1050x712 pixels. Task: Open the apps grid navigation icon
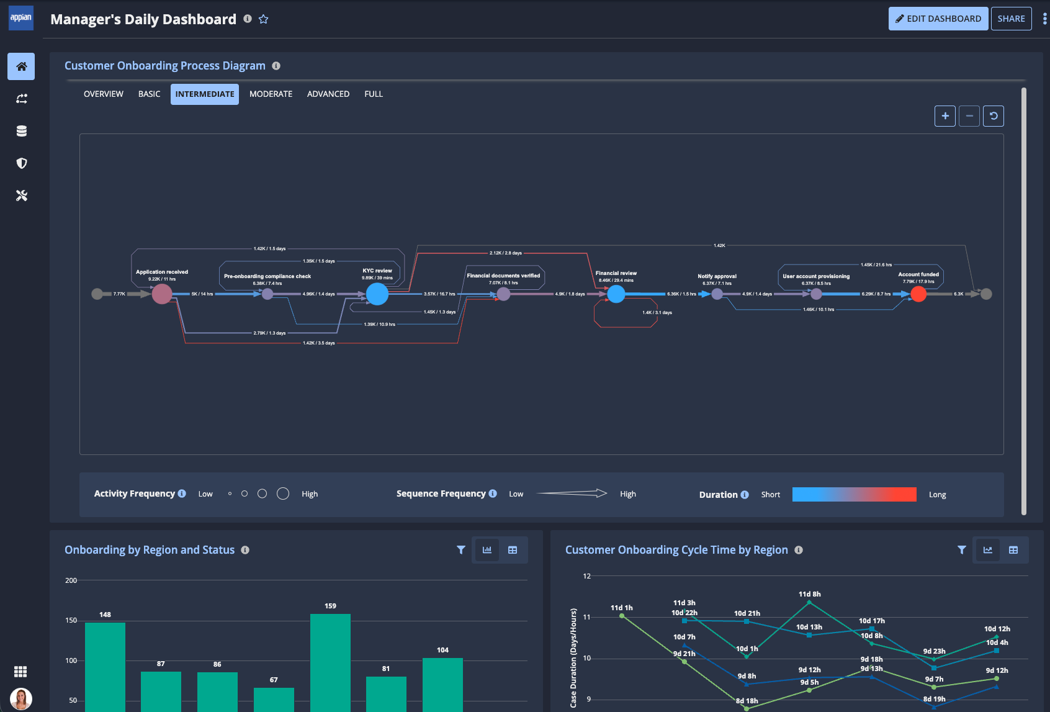20,672
